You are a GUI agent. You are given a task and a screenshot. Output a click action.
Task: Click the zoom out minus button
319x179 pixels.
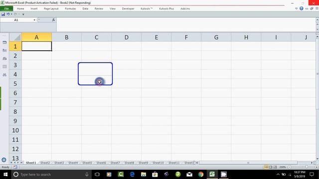290,167
